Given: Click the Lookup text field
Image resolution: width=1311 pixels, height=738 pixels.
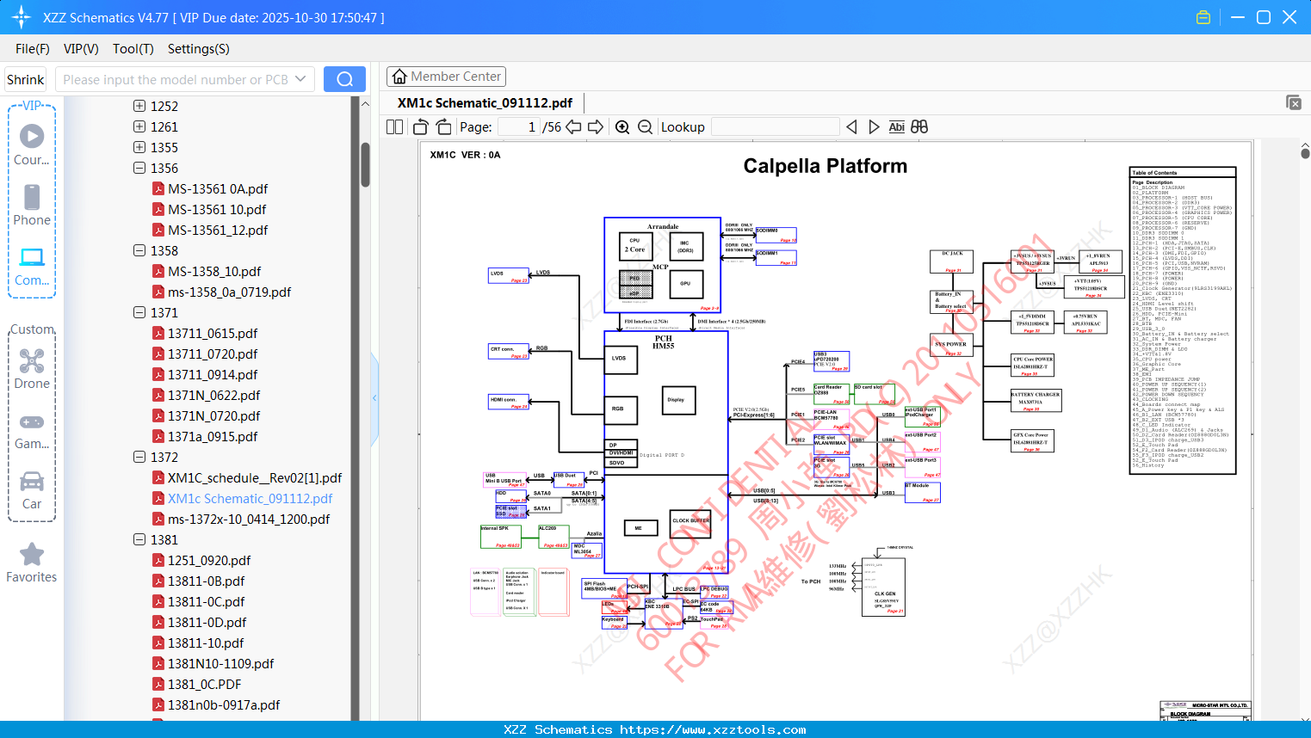Looking at the screenshot, I should point(776,126).
